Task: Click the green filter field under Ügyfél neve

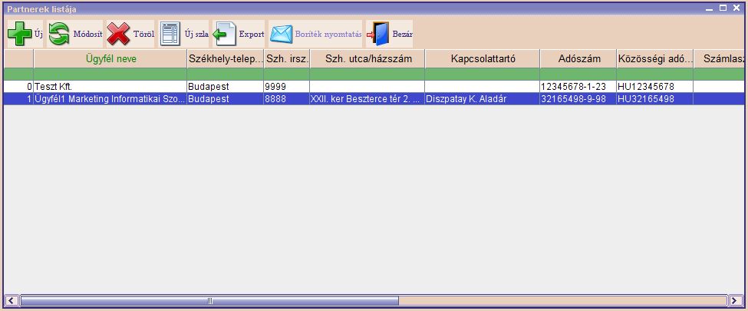Action: (110, 74)
